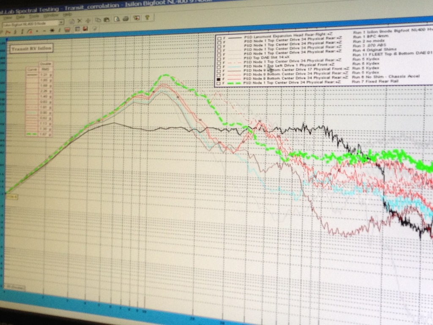
Task: Click the page preview toolbar icon
Action: click(117, 19)
